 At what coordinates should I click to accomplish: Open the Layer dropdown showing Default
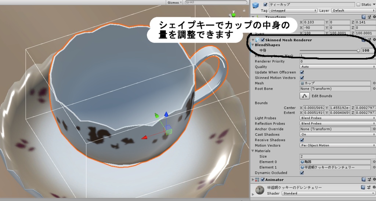coord(354,11)
